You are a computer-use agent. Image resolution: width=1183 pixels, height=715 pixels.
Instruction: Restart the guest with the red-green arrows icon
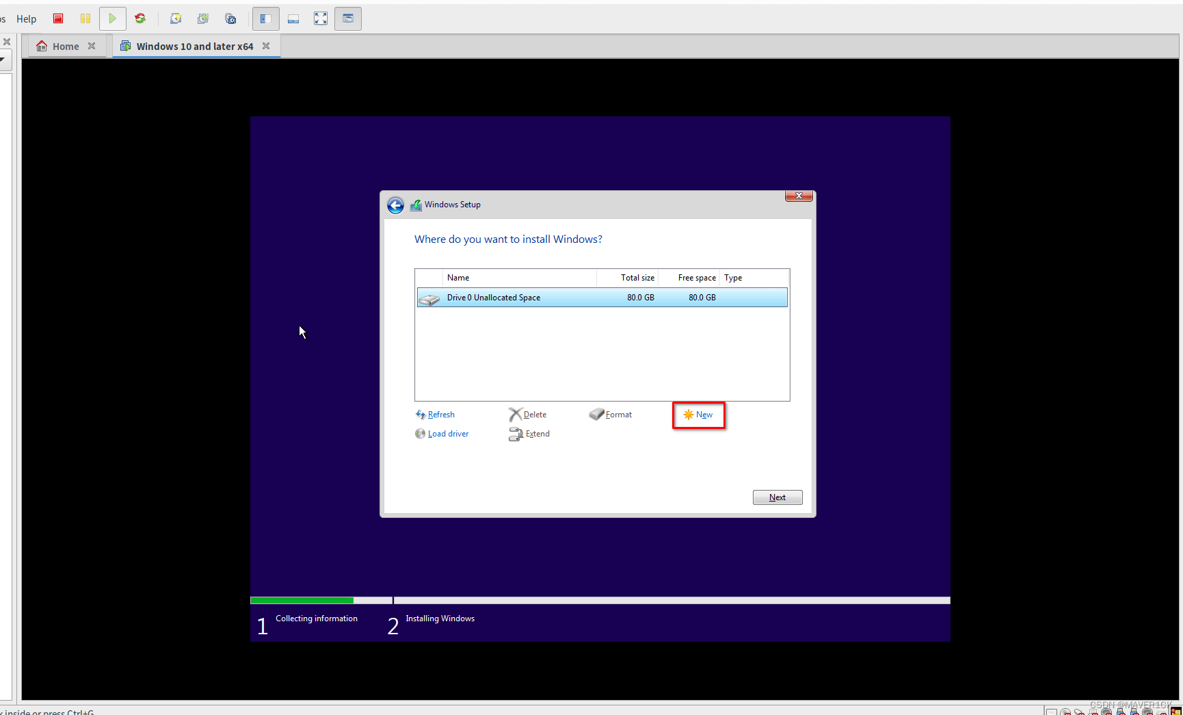click(x=140, y=18)
